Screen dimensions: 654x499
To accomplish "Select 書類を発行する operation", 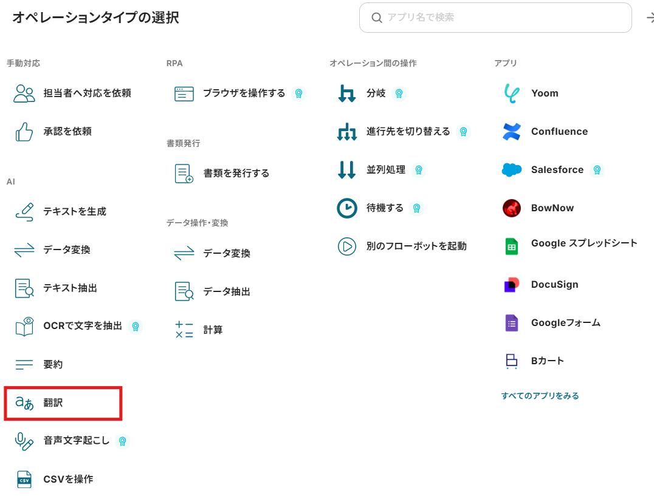I will pos(236,174).
